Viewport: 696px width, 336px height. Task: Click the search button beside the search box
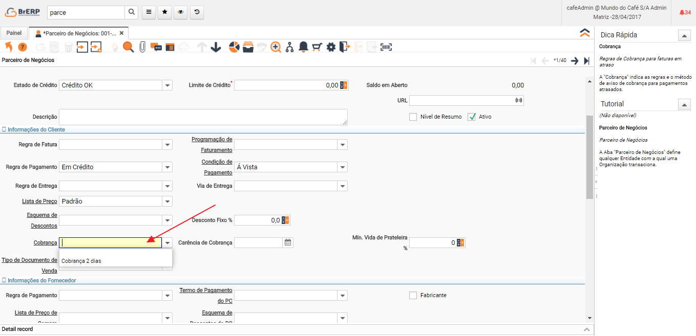(132, 12)
